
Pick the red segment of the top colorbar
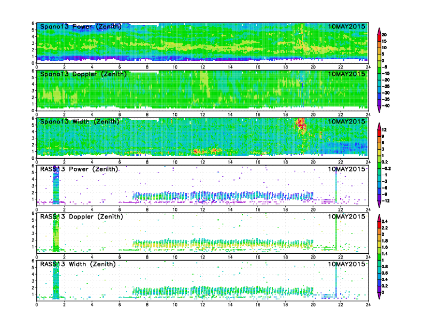[379, 38]
